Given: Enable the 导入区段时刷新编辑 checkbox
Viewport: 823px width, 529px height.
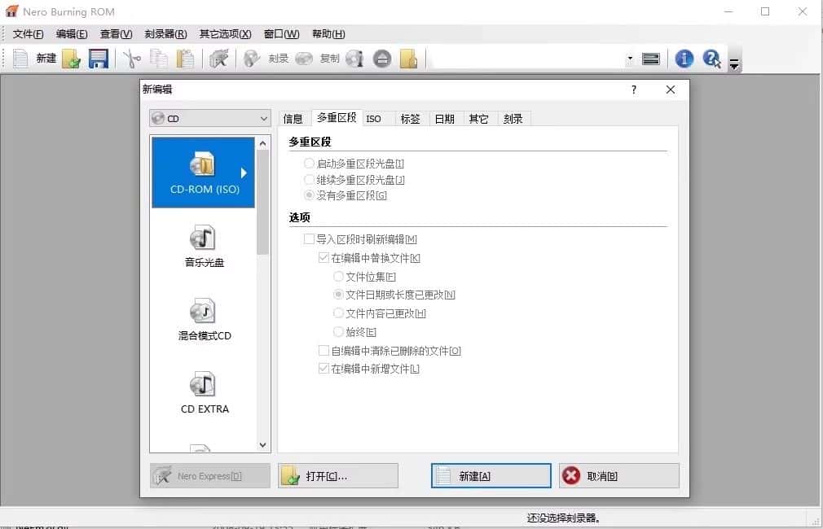Looking at the screenshot, I should 307,238.
